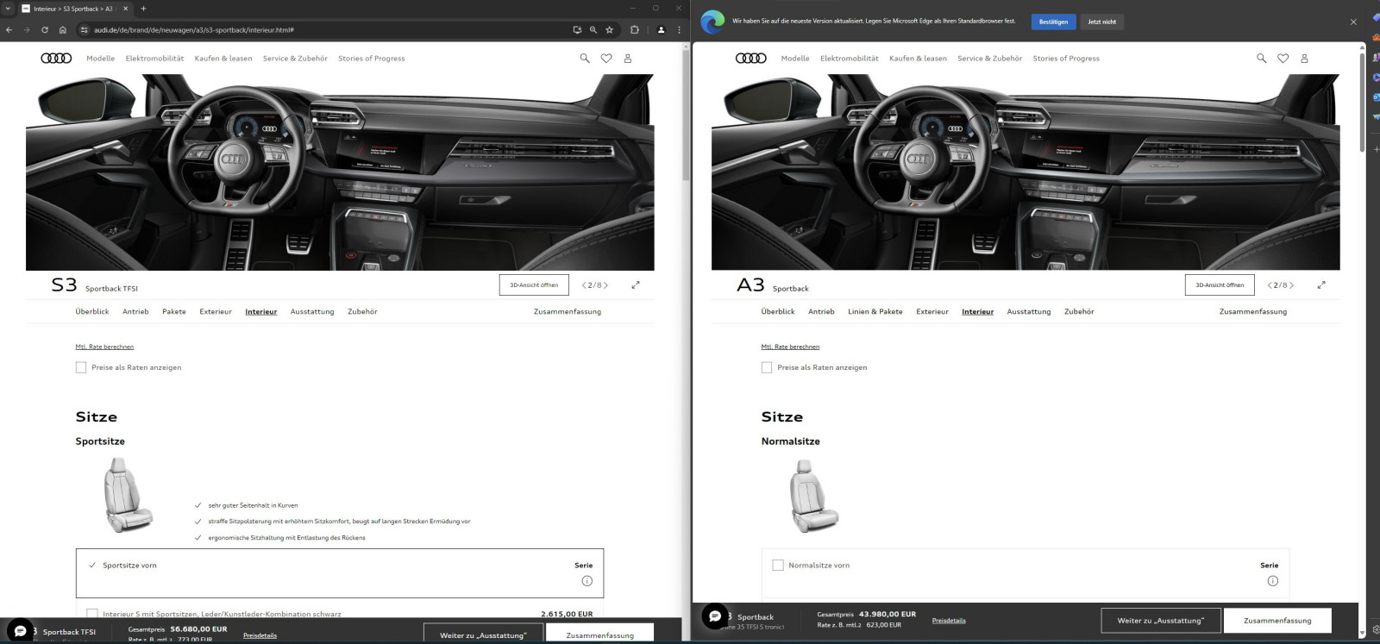Switch to the Antrieb tab on the S3 page
1380x644 pixels.
point(135,311)
